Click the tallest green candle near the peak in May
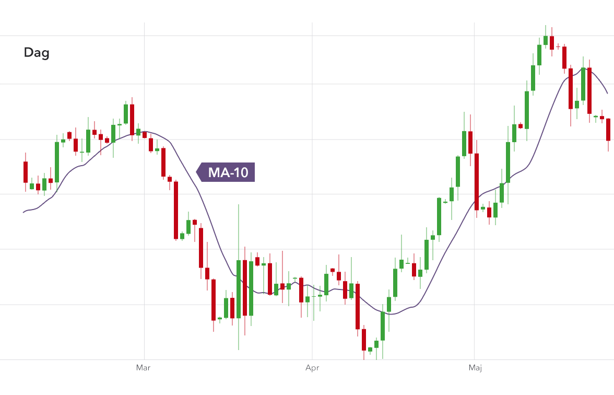The height and width of the screenshot is (395, 614). 527,110
